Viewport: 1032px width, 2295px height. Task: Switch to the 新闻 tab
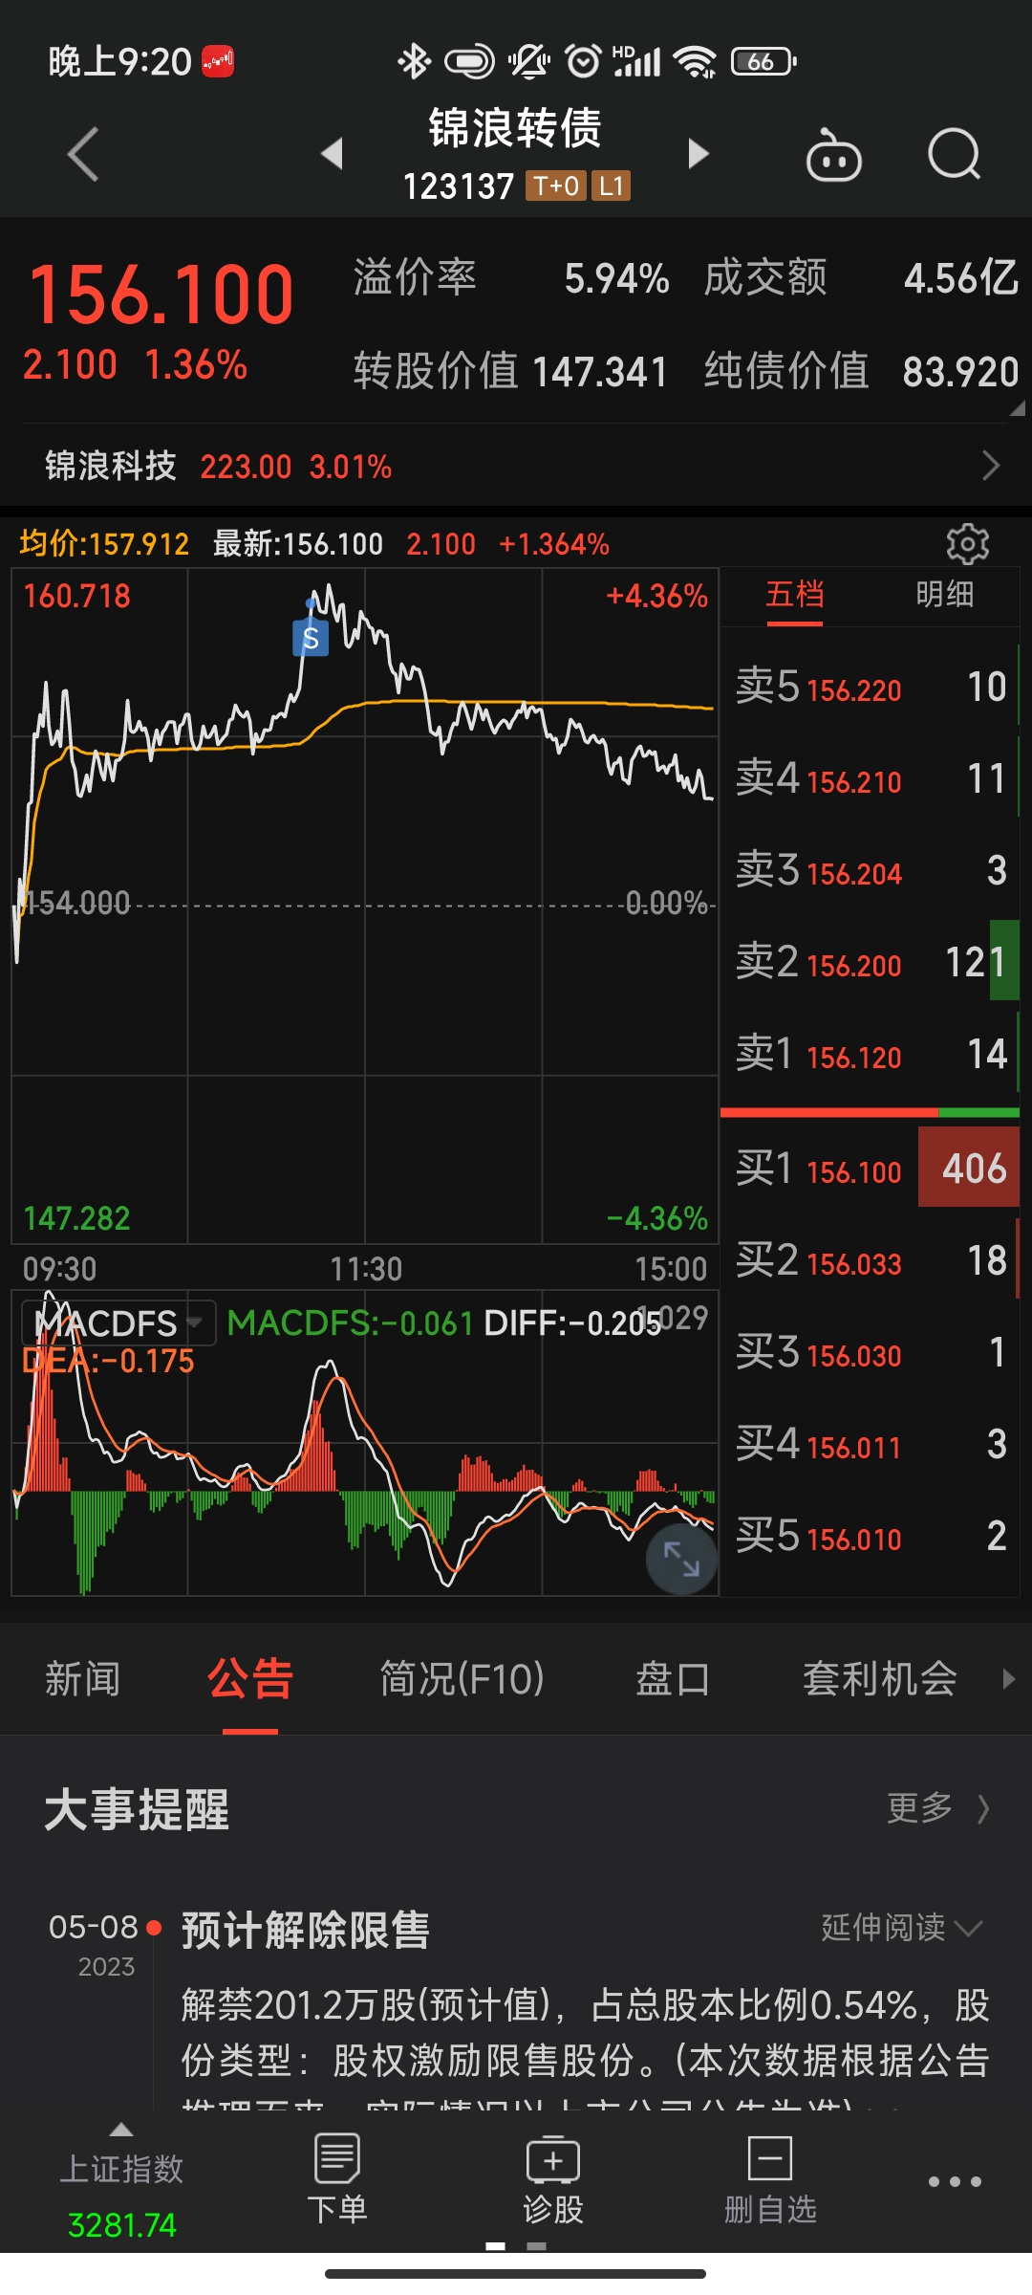click(83, 1679)
